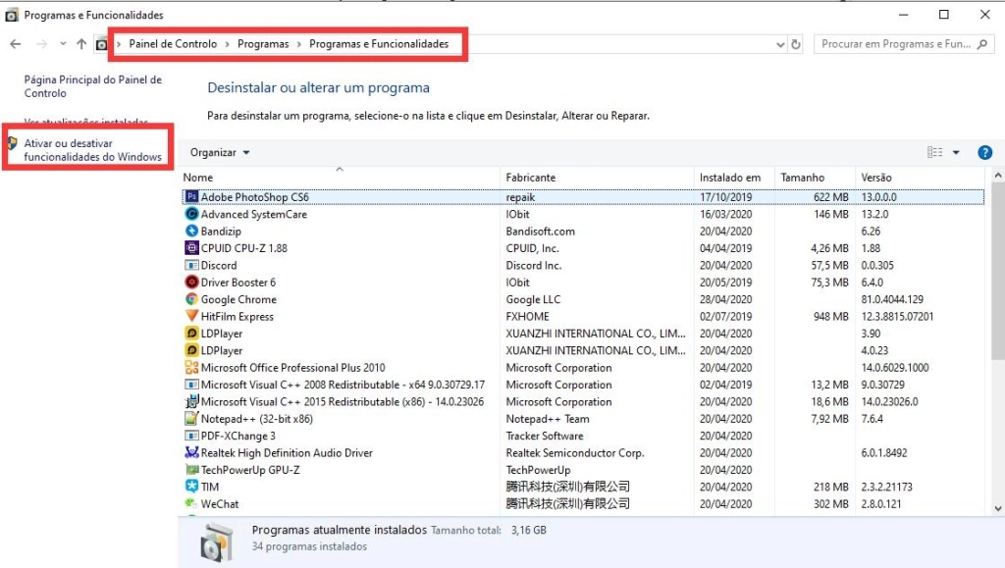Expand the view options dropdown arrow
The image size is (1005, 568).
(957, 153)
